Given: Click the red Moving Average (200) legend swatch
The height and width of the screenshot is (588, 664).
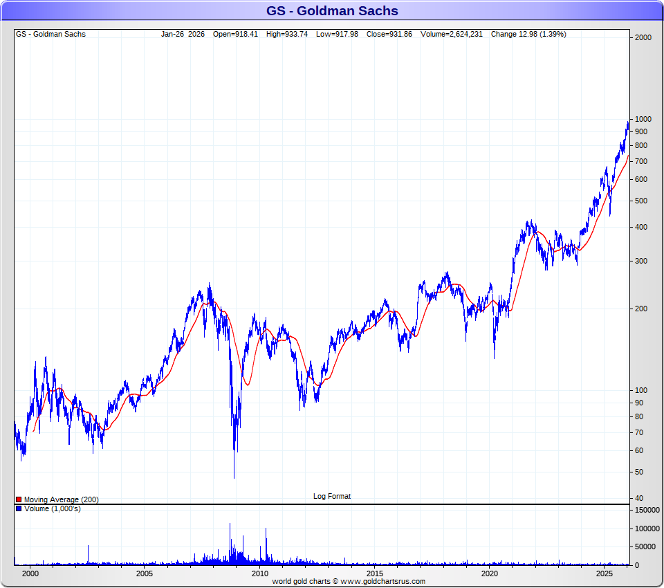Looking at the screenshot, I should (x=19, y=499).
